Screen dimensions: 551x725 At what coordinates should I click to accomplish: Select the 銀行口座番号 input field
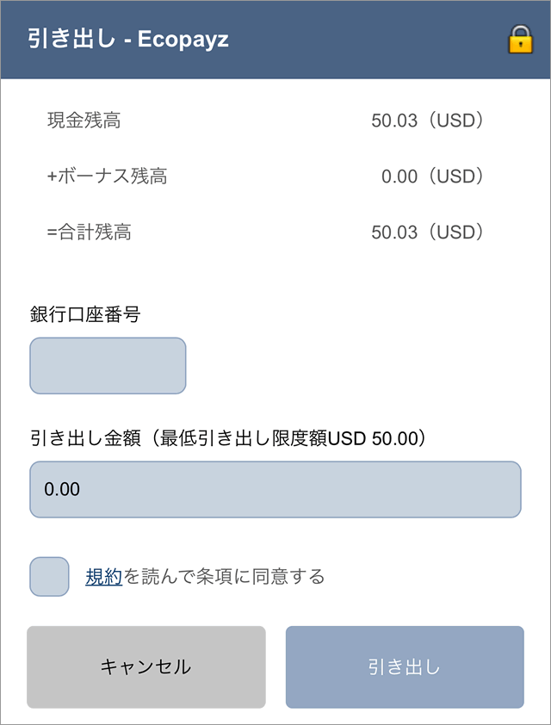(x=107, y=365)
